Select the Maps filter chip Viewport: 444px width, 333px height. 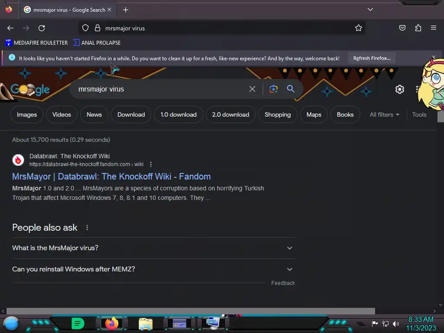[x=314, y=114]
